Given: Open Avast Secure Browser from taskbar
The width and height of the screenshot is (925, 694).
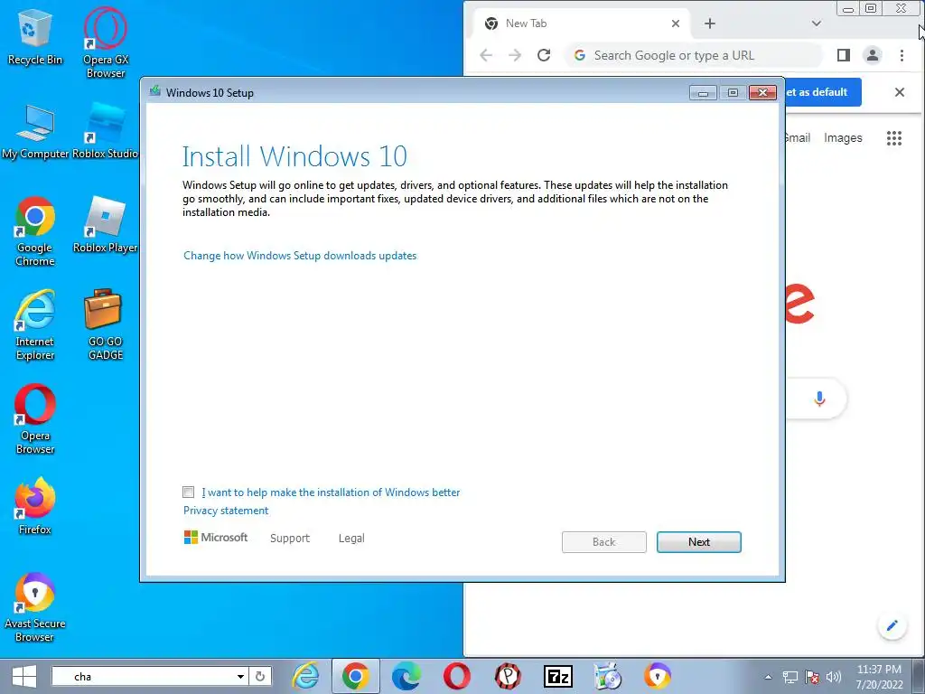Looking at the screenshot, I should click(x=658, y=676).
